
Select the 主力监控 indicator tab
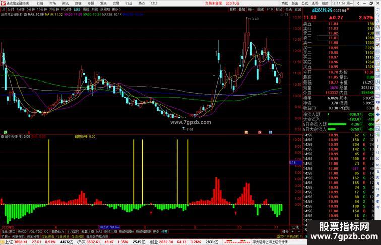pyautogui.click(x=73, y=232)
